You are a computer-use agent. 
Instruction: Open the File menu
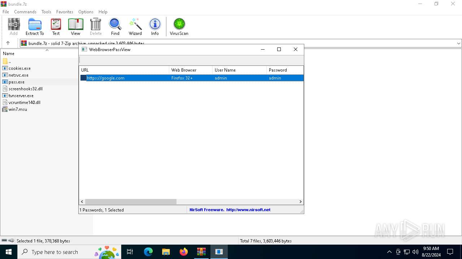click(x=6, y=12)
